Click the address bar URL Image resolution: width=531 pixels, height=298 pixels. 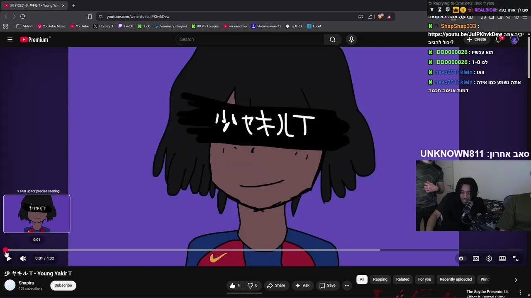(138, 17)
